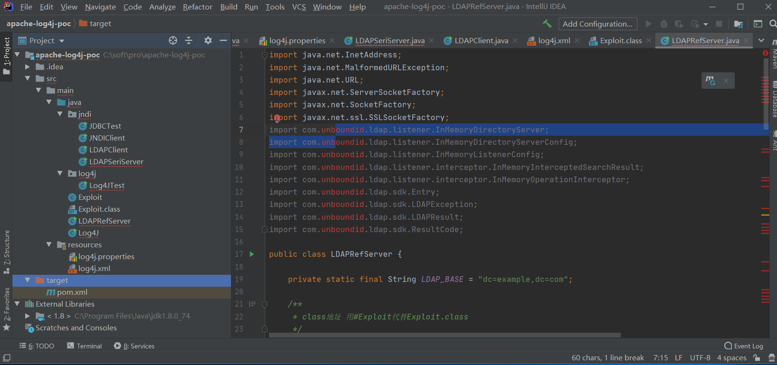
Task: Click run gutter arrow beside class LDAPRefServer
Action: pyautogui.click(x=252, y=254)
